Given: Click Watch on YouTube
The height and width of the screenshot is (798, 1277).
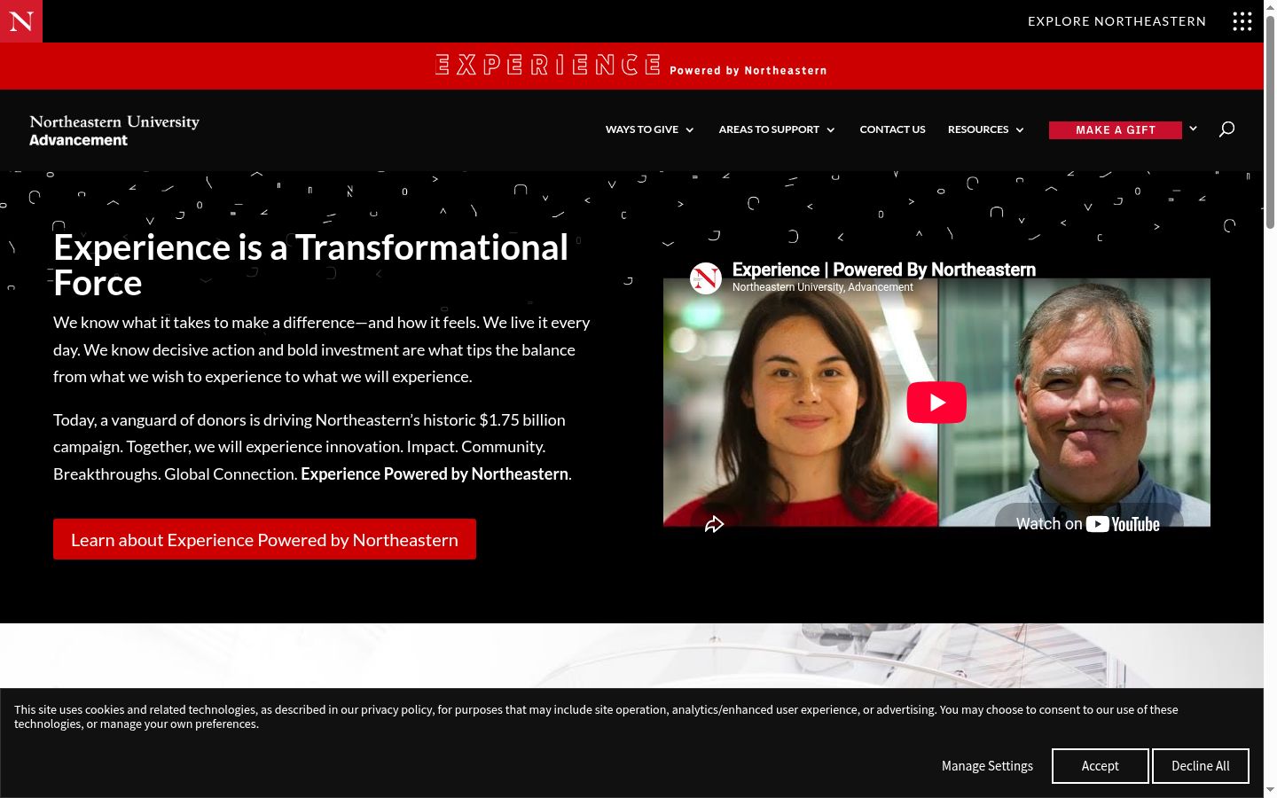Looking at the screenshot, I should point(1088,524).
